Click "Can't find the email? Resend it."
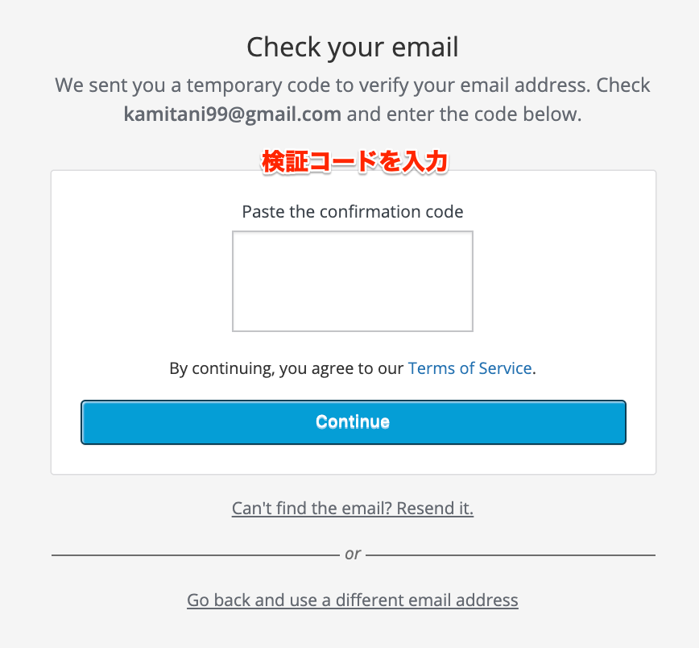Viewport: 699px width, 648px height. pos(352,508)
